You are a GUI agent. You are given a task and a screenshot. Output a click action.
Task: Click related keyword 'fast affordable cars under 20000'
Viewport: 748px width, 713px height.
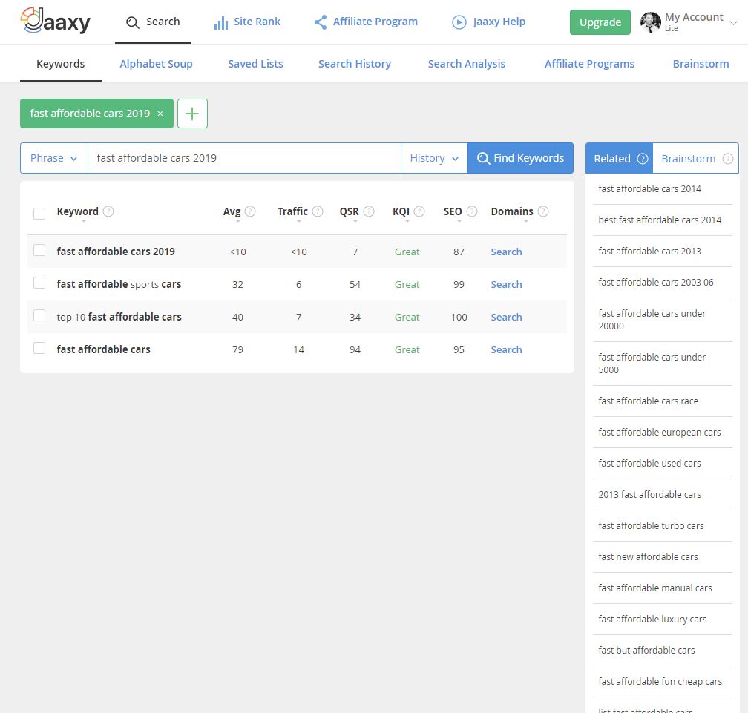[652, 320]
